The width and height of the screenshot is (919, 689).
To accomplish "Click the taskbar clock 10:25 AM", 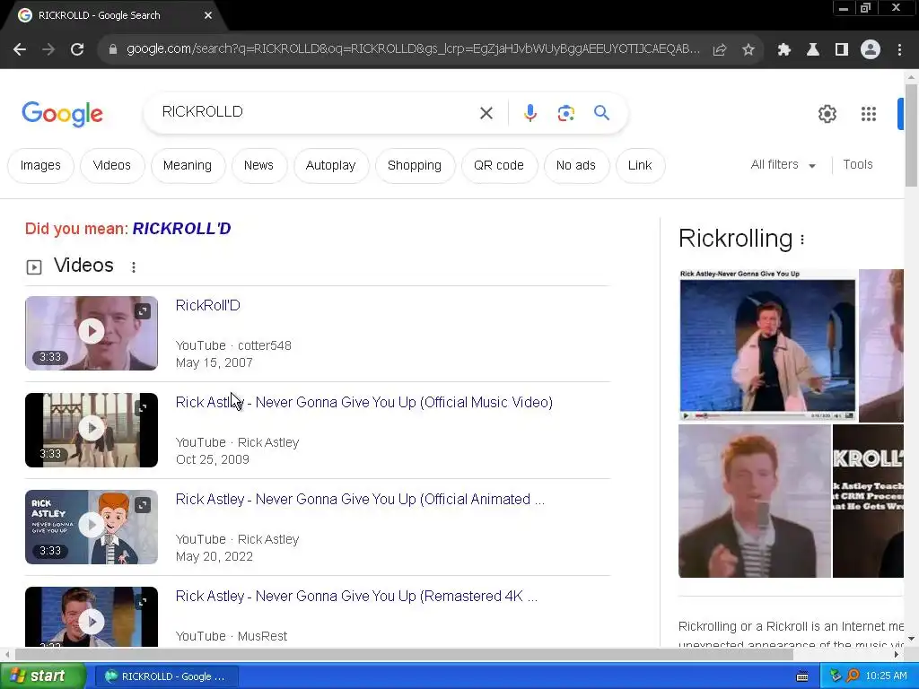I will tap(886, 676).
